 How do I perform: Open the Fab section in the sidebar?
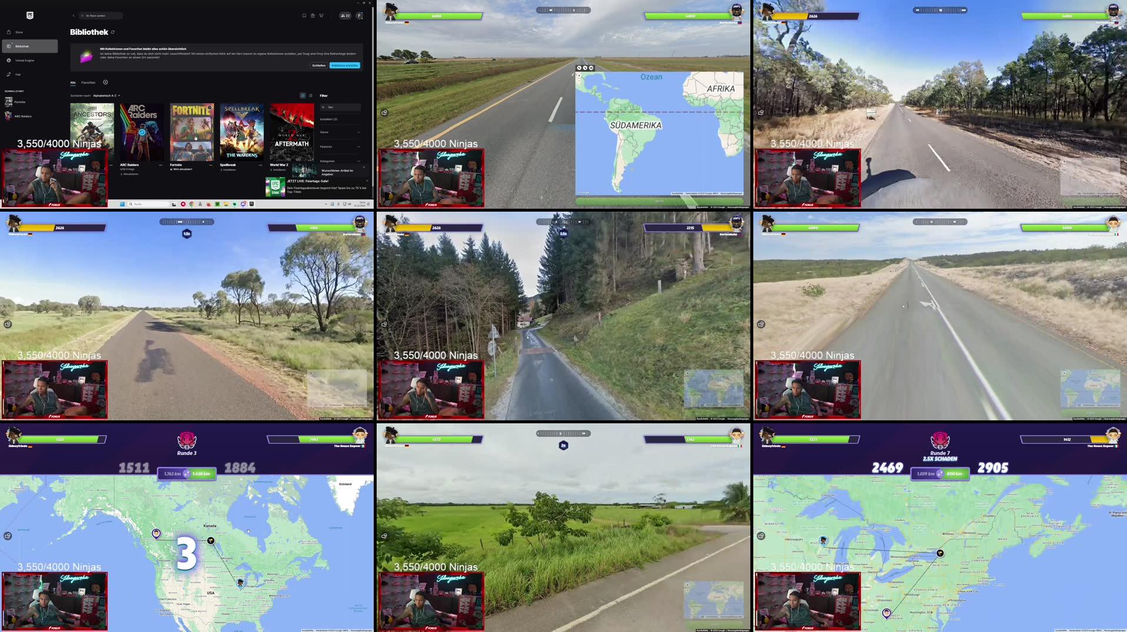tap(18, 75)
